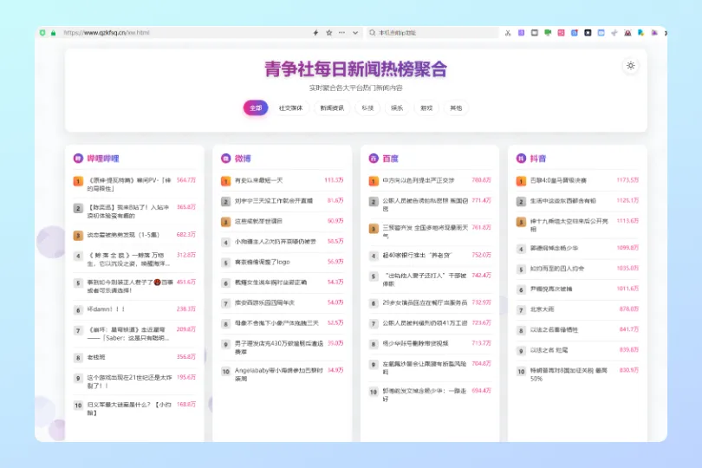The image size is (702, 468).
Task: Open Baidu item 超40家银行推出养老贷
Action: click(417, 256)
